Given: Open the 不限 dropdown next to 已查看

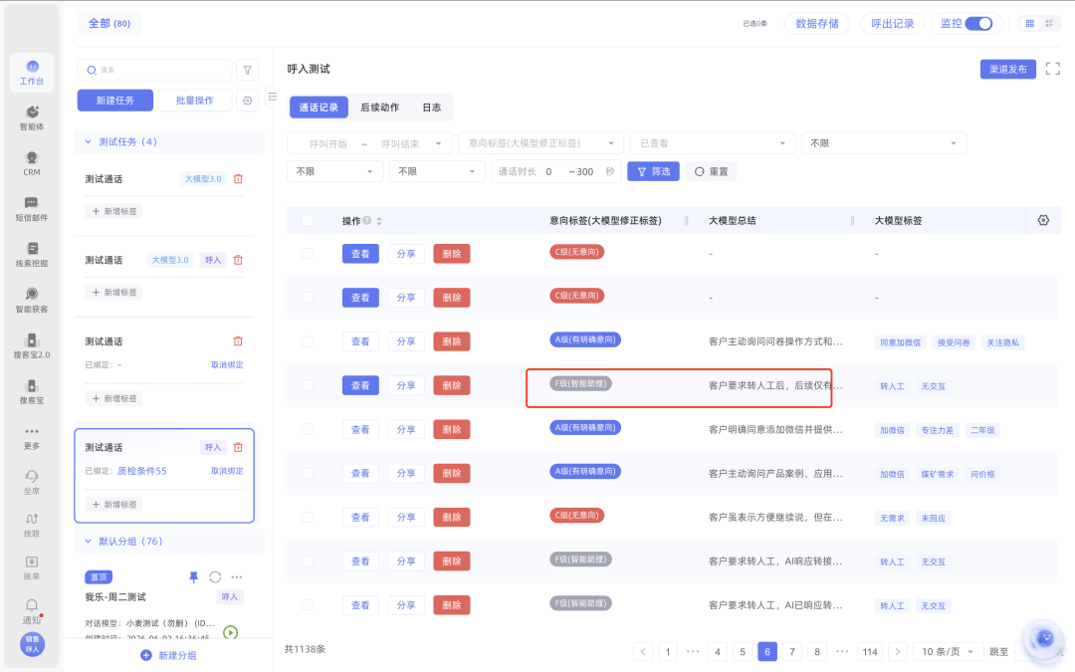Looking at the screenshot, I should pyautogui.click(x=884, y=143).
